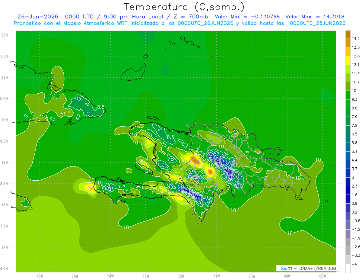Viewport: 362px width, 280px height.
Task: Pick the legend swatch between 10 and 10.7
Action: 348,86
